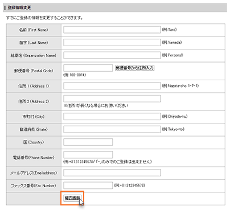The width and height of the screenshot is (230, 210).
Task: Click the phone number example note
Action: pyautogui.click(x=108, y=162)
